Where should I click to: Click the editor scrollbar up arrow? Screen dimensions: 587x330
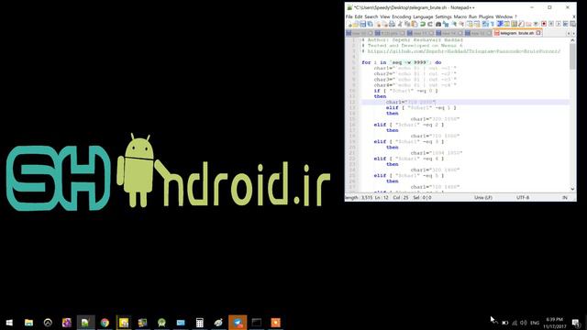572,40
